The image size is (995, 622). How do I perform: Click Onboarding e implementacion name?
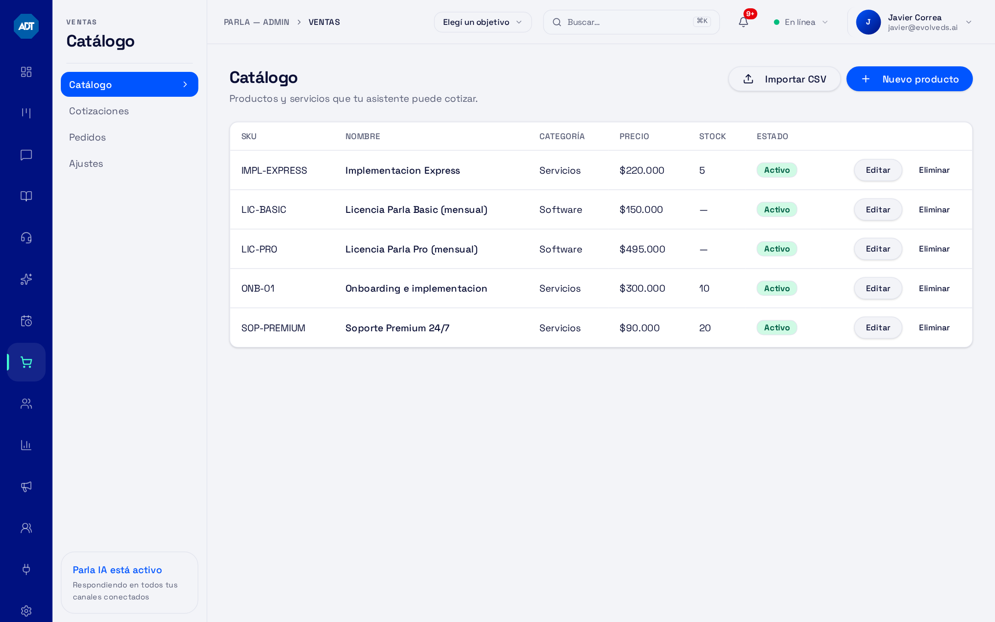[416, 288]
